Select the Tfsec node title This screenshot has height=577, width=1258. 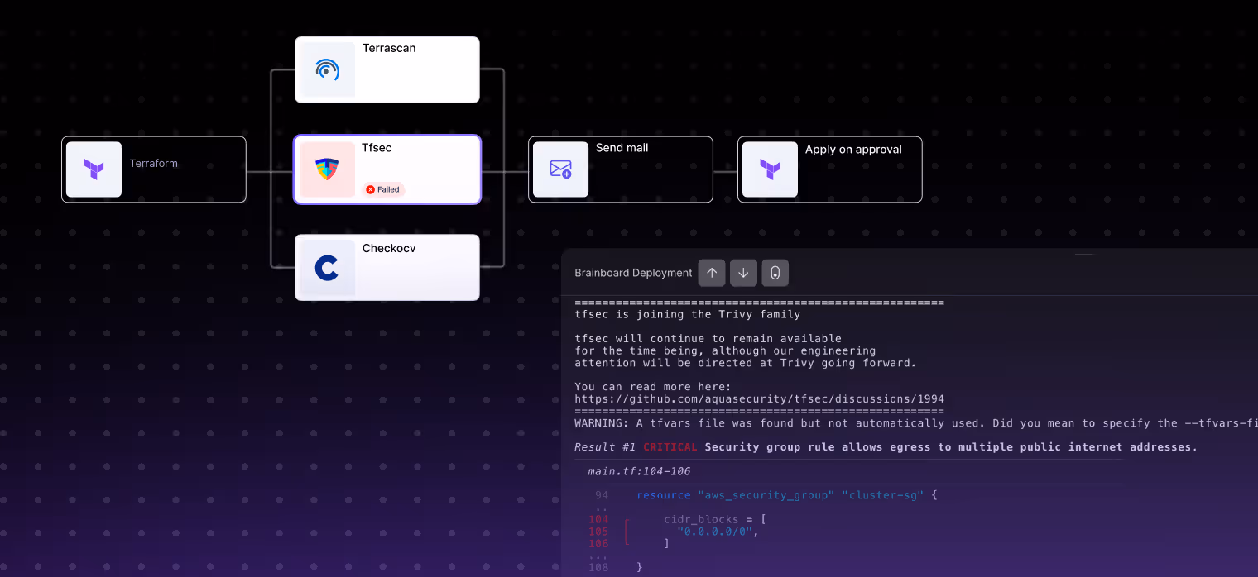(377, 148)
